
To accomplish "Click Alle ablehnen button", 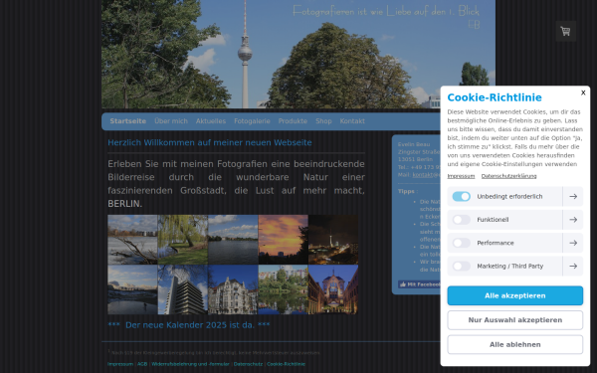I will coord(514,344).
